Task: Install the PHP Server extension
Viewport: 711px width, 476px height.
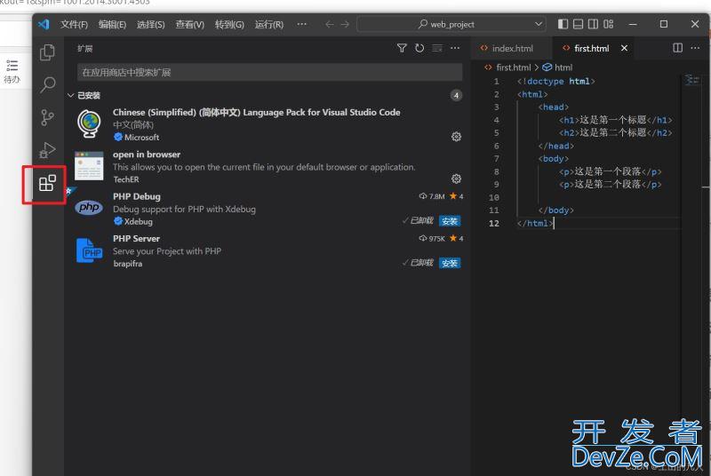Action: (450, 263)
